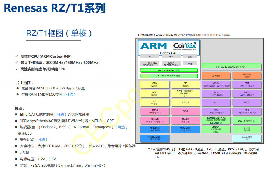Click the 'Cortex R4F' label under the logos
The width and height of the screenshot is (267, 174).
click(x=168, y=53)
